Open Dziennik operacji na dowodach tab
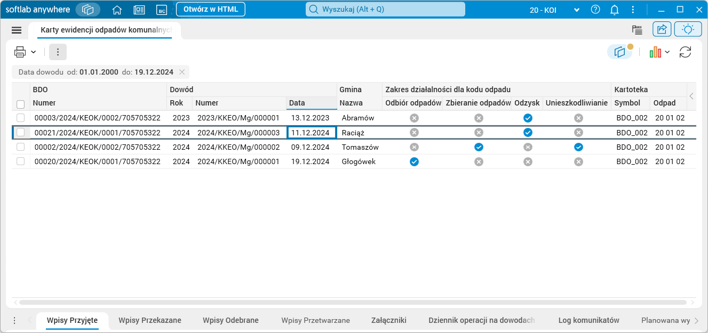The image size is (708, 333). click(482, 320)
